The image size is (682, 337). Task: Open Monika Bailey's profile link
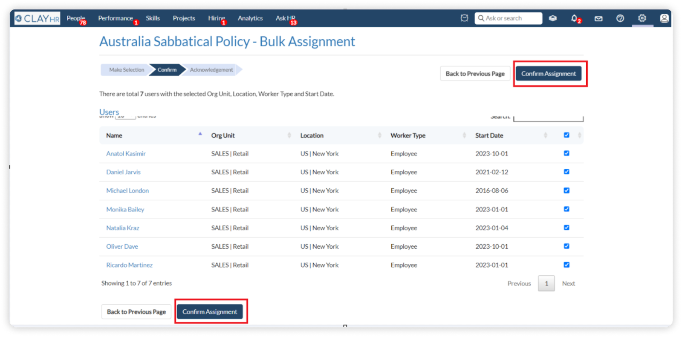125,210
